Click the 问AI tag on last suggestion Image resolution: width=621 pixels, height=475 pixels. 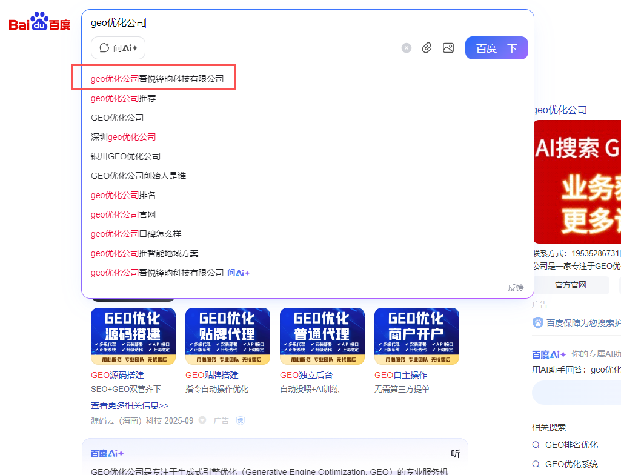tap(239, 273)
